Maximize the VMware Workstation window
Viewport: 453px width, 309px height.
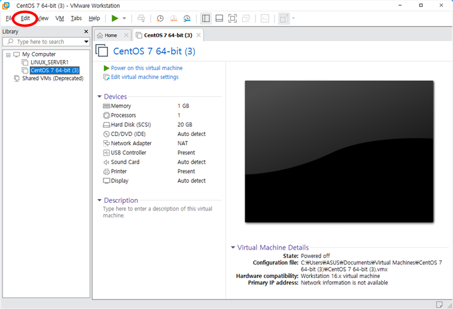(421, 5)
